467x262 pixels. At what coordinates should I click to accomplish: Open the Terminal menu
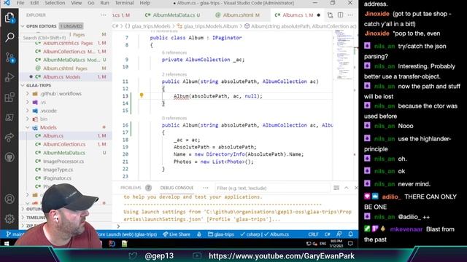coord(124,3)
